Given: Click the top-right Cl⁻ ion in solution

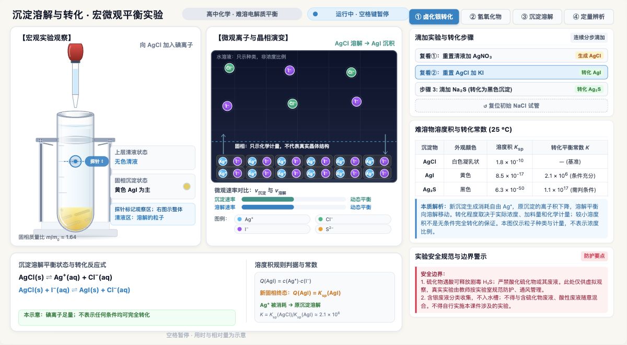Looking at the screenshot, I should (351, 72).
